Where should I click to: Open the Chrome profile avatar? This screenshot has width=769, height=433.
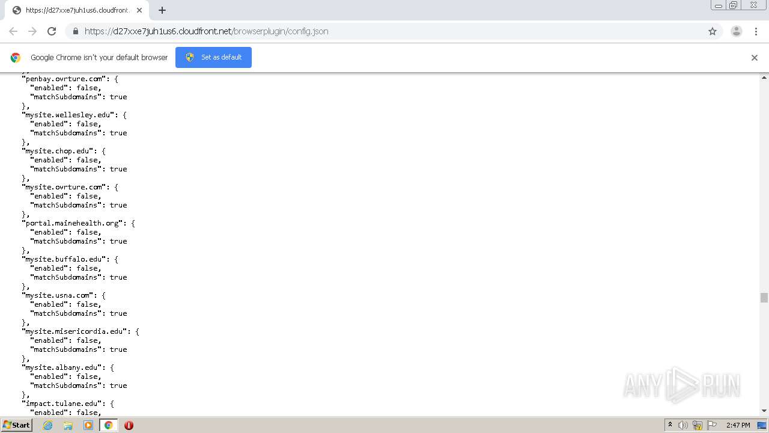[x=737, y=31]
